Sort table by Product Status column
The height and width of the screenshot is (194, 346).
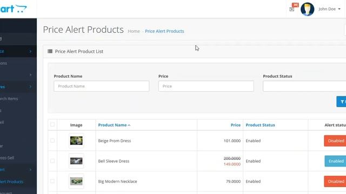tap(261, 125)
